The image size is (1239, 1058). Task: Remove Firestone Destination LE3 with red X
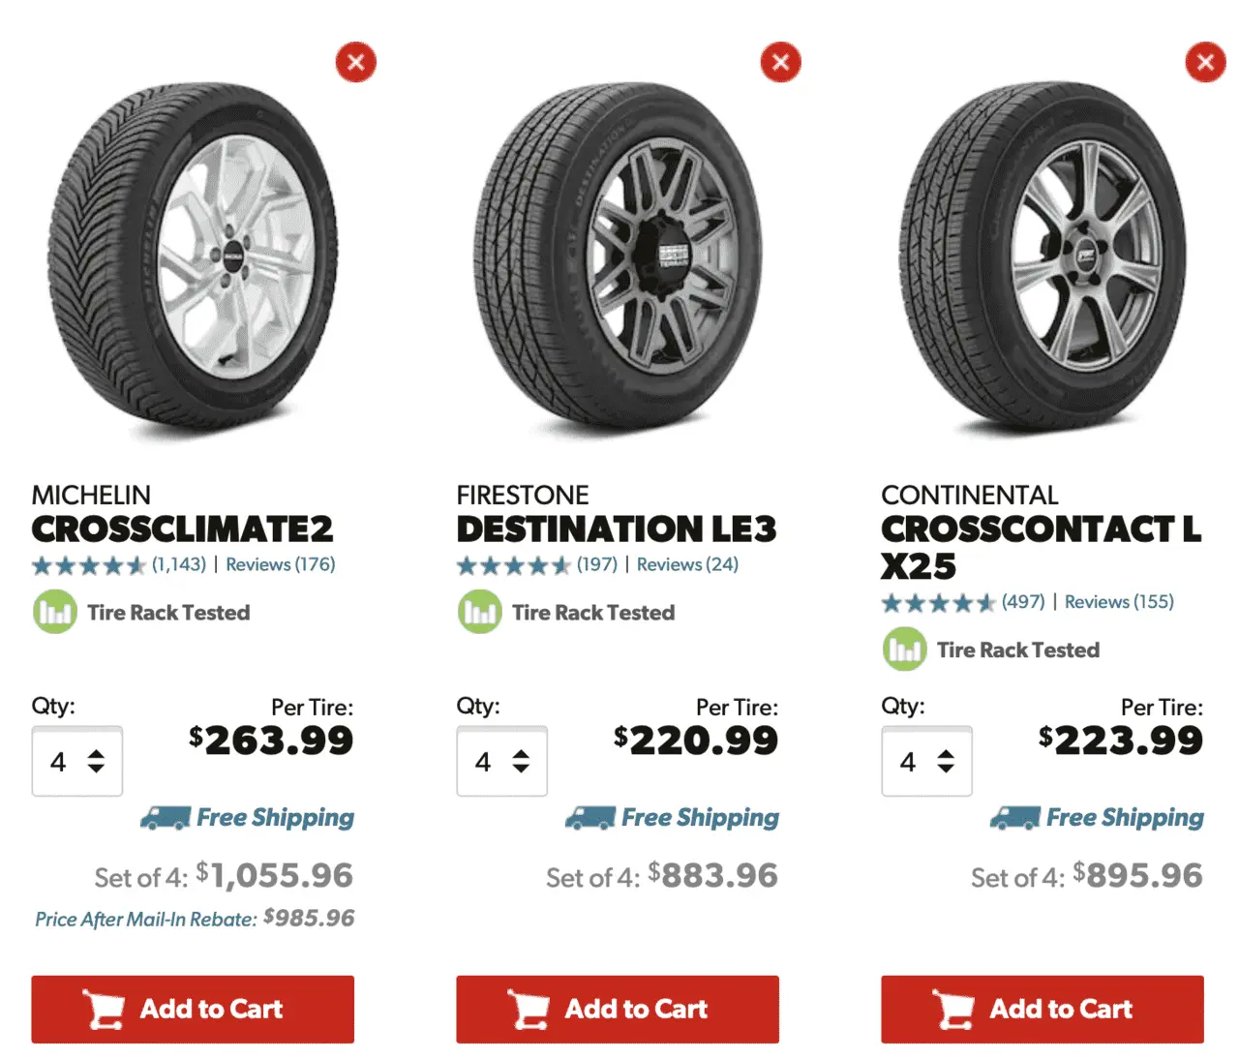(780, 63)
